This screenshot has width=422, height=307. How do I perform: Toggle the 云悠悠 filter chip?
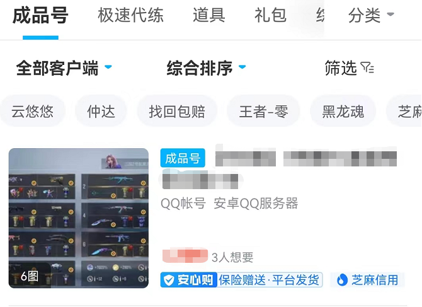[x=32, y=111]
